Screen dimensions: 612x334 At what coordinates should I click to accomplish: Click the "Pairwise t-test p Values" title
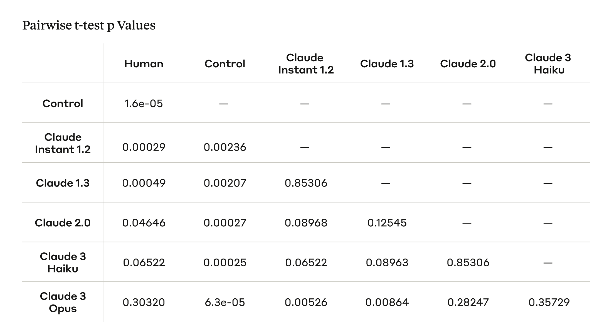[89, 25]
